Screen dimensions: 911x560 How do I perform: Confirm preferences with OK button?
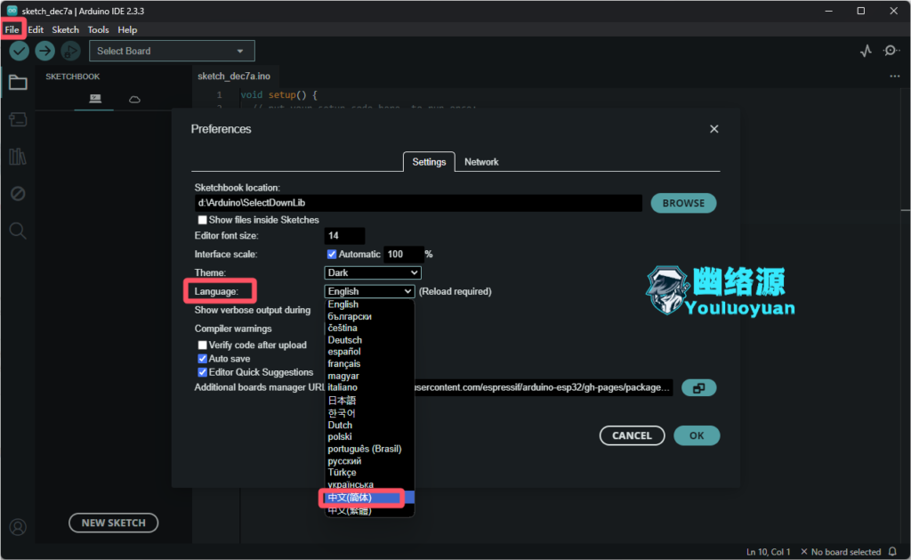tap(697, 435)
